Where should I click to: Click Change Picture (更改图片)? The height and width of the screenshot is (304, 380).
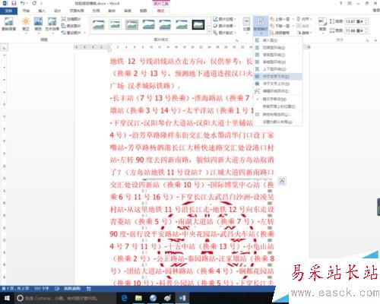coord(71,26)
